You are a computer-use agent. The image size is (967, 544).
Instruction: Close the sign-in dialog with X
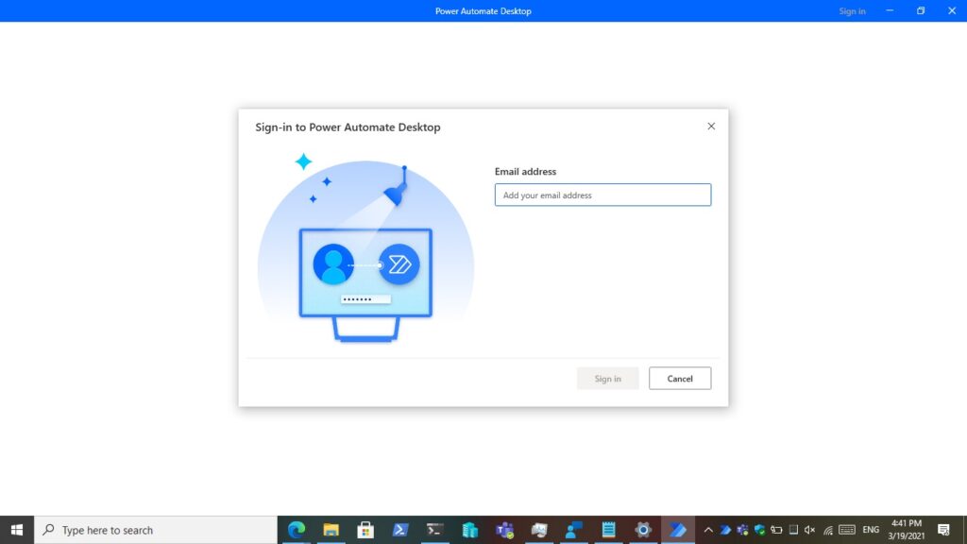click(x=711, y=127)
